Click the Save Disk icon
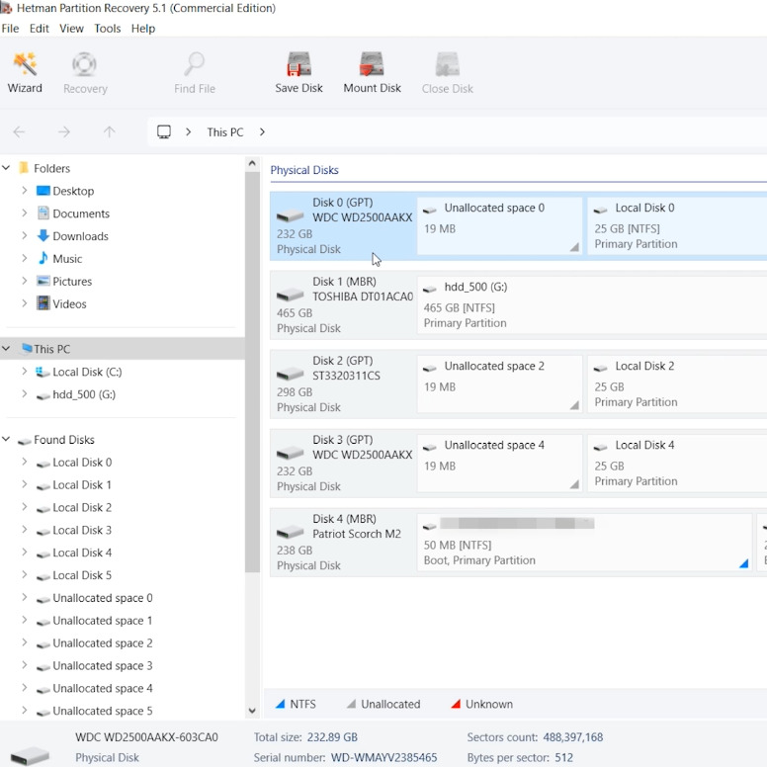This screenshot has width=767, height=767. [298, 64]
